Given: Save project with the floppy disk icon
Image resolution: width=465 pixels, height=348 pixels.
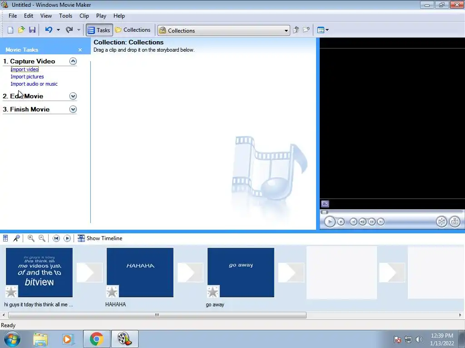Looking at the screenshot, I should [x=32, y=30].
